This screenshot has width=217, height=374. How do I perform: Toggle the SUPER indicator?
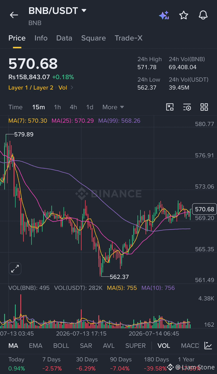click(x=135, y=346)
